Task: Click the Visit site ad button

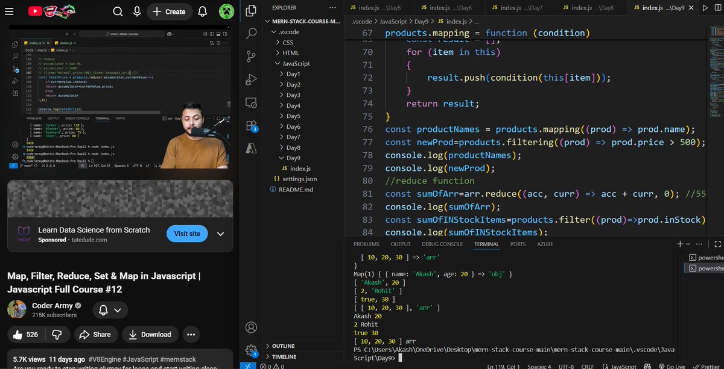Action: pos(187,234)
